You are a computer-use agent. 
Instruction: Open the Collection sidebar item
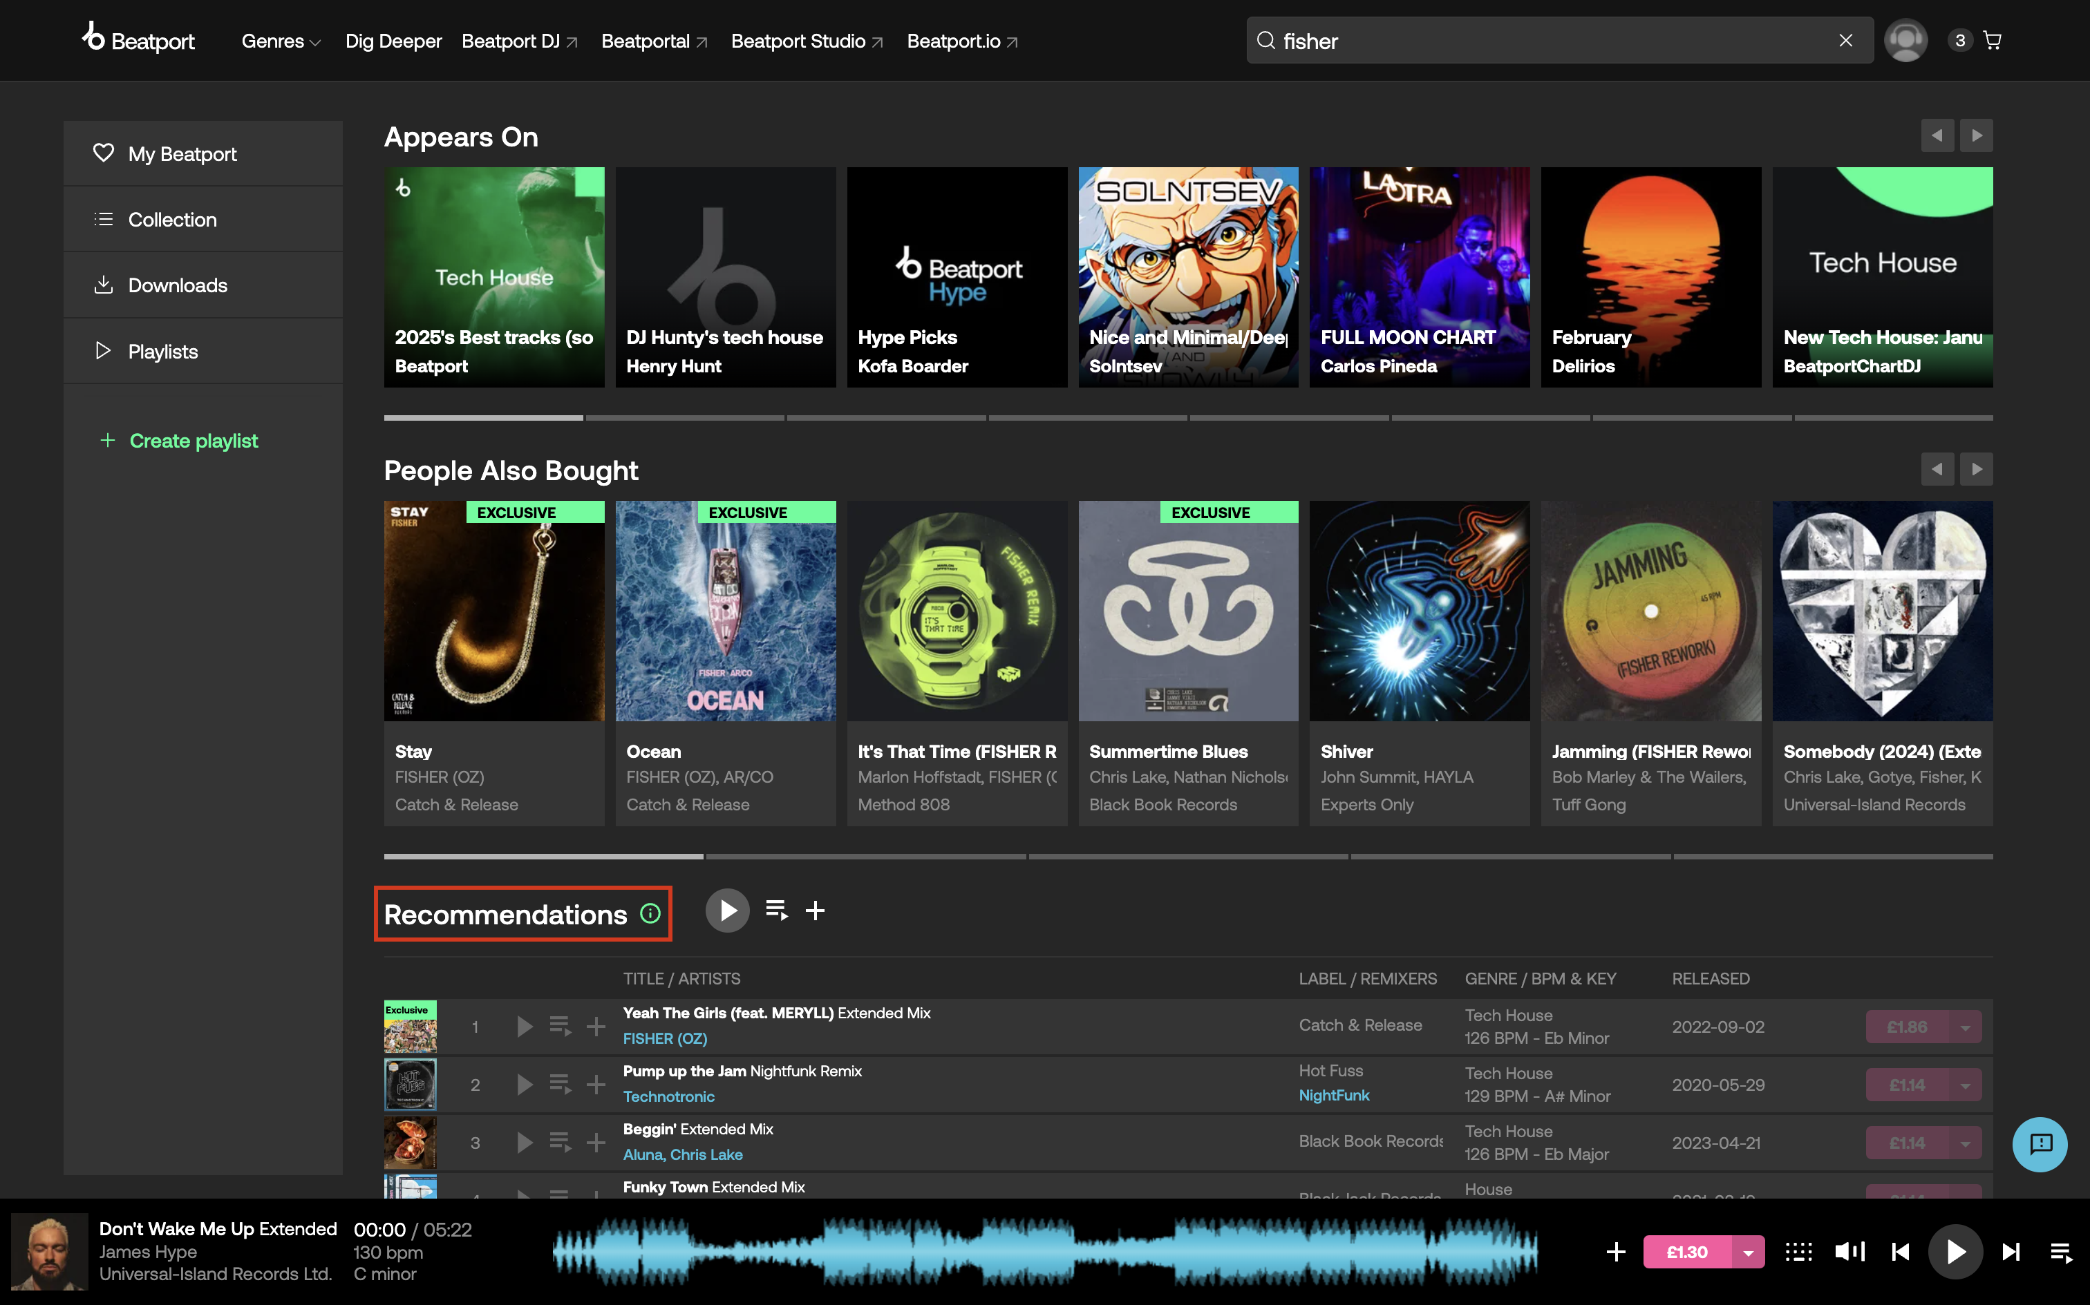click(172, 219)
